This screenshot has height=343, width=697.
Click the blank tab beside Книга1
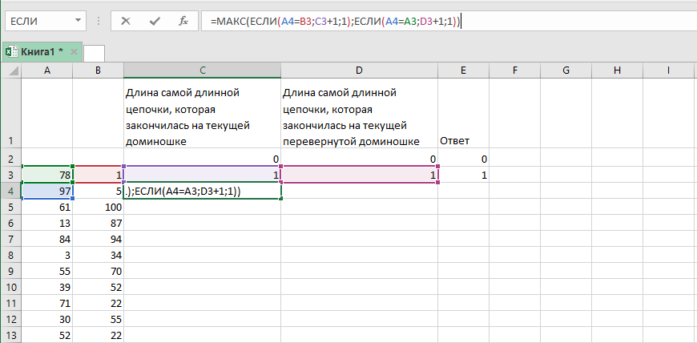coord(94,52)
